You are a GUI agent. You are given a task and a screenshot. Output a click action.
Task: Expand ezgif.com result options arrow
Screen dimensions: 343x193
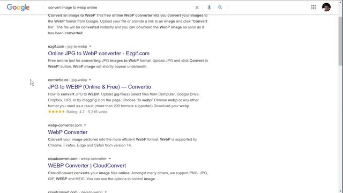coord(90,47)
